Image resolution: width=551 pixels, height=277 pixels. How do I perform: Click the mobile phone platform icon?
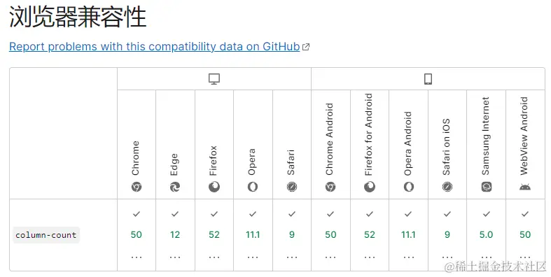click(x=428, y=79)
